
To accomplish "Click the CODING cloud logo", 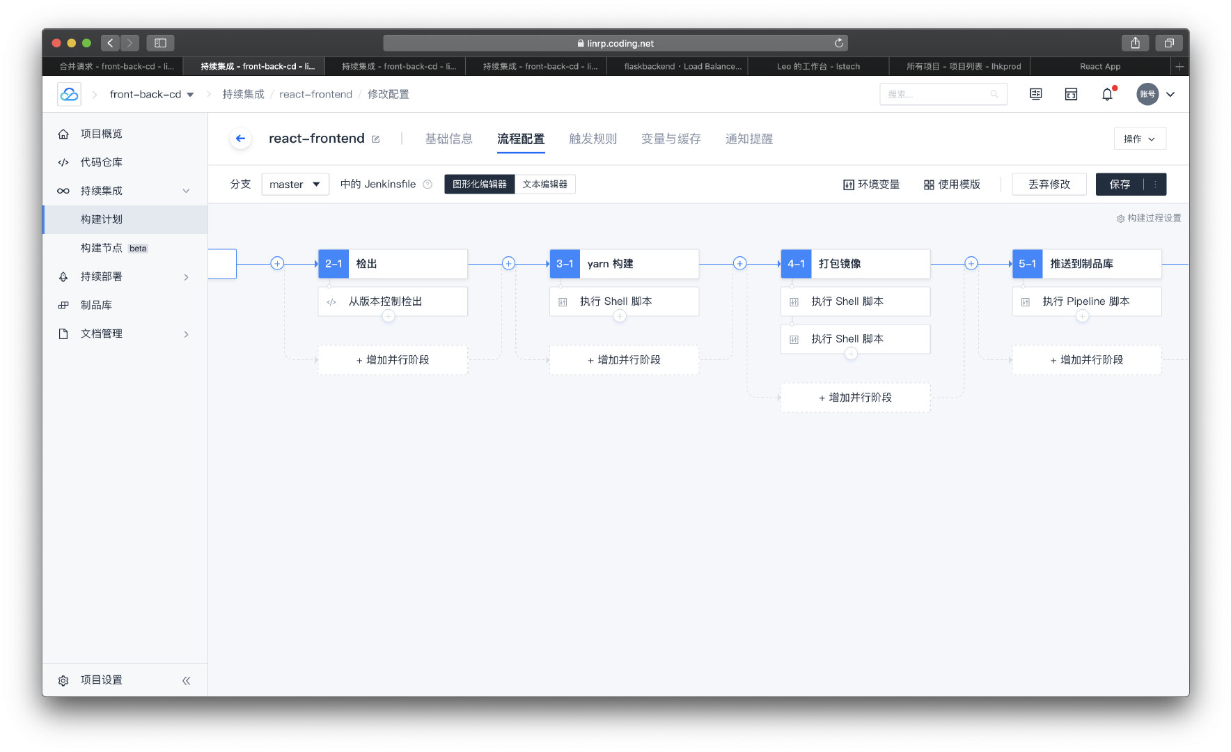I will coord(69,94).
